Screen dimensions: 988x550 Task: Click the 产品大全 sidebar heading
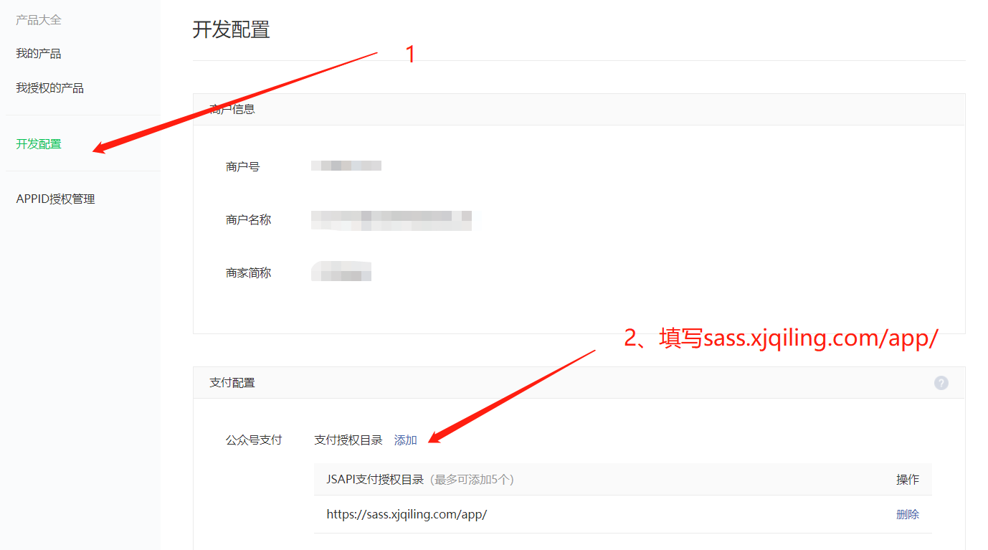coord(39,20)
